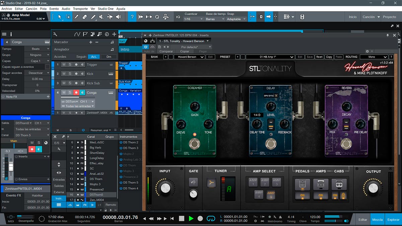The width and height of the screenshot is (402, 226).
Task: Open the 01 HB Amp 1 preset dropdown
Action: pyautogui.click(x=270, y=57)
